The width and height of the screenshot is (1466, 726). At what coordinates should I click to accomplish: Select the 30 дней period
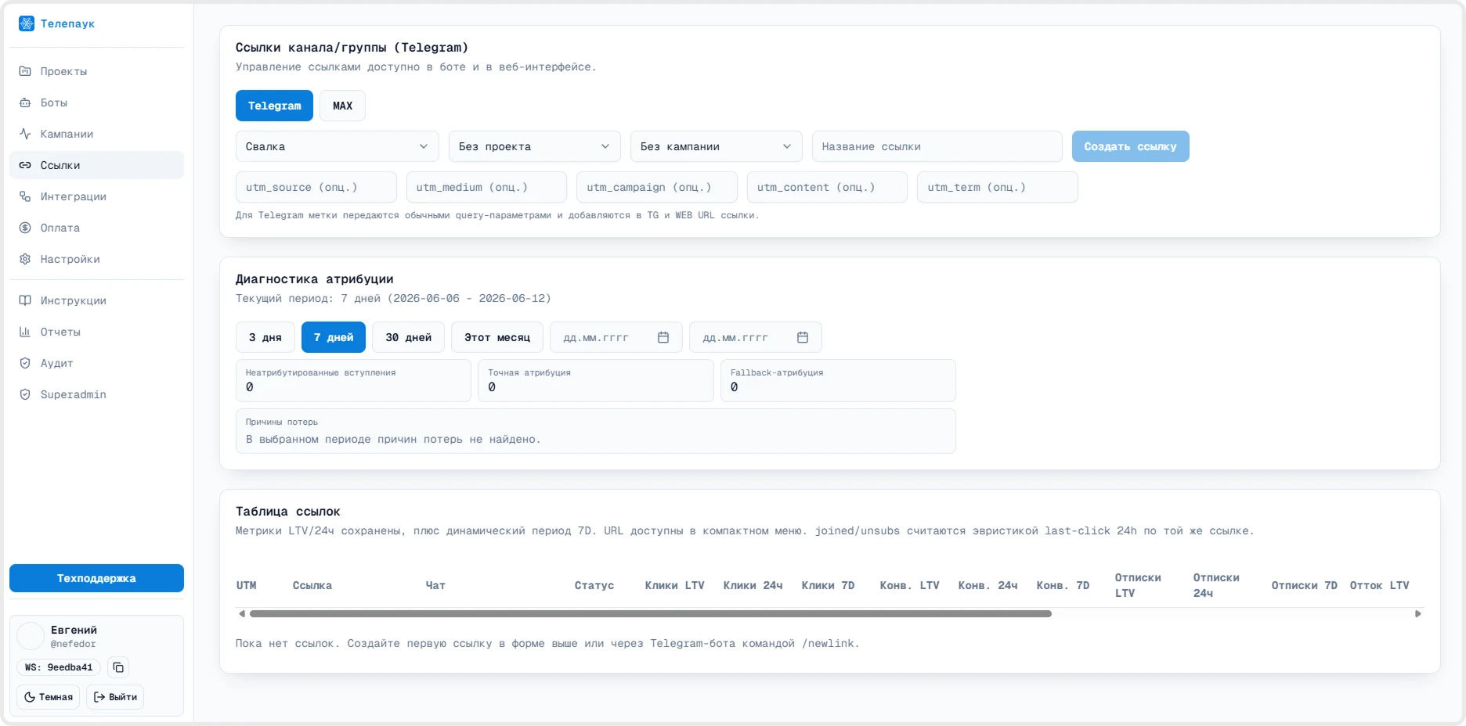[x=409, y=337]
